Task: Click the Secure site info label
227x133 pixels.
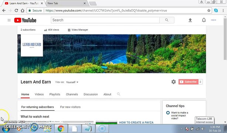Action: [x=35, y=10]
